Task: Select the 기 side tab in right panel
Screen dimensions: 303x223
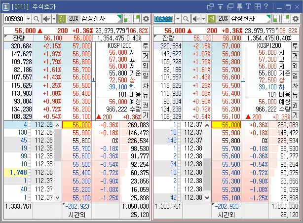Action: coord(295,115)
